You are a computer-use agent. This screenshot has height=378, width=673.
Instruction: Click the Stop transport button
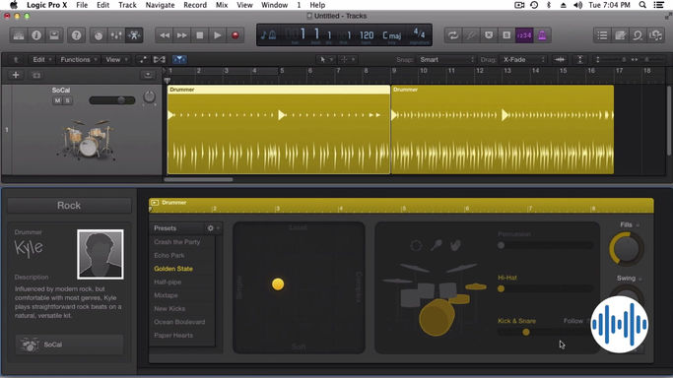point(200,35)
